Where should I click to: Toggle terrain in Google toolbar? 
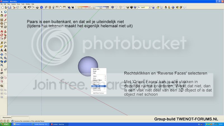(162, 7)
